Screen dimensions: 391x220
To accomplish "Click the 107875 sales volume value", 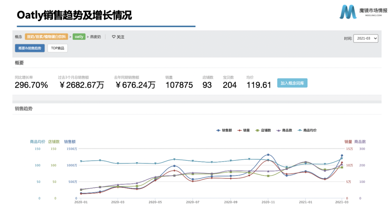I will [179, 85].
